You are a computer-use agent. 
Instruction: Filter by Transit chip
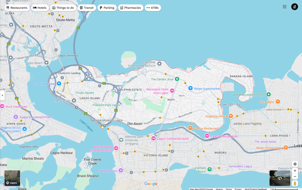87,8
